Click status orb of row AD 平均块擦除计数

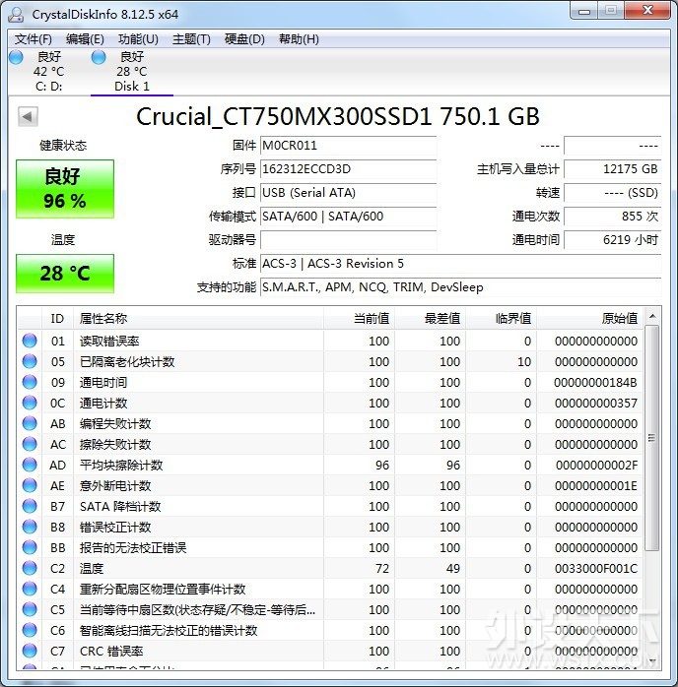pos(30,465)
